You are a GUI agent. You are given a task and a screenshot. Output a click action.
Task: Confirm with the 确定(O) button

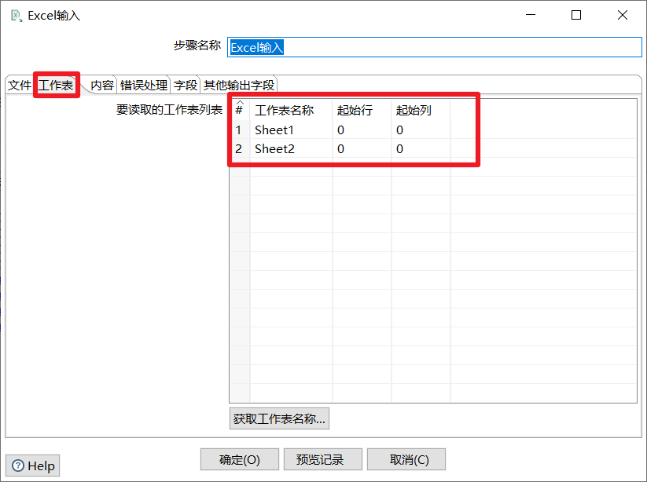pos(240,459)
